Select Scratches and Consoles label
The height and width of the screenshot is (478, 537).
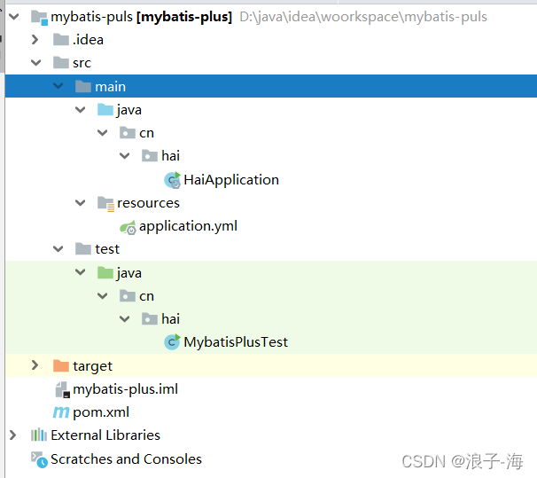pyautogui.click(x=126, y=459)
